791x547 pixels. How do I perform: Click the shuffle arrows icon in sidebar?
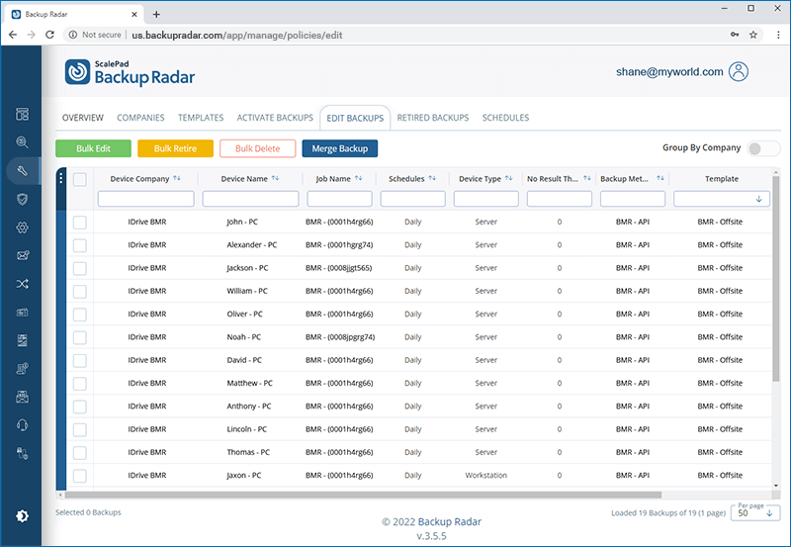(22, 284)
